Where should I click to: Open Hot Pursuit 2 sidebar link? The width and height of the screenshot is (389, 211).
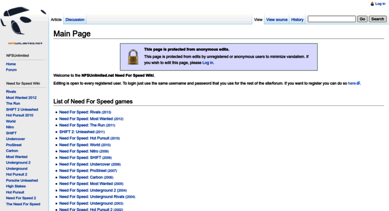[17, 175]
